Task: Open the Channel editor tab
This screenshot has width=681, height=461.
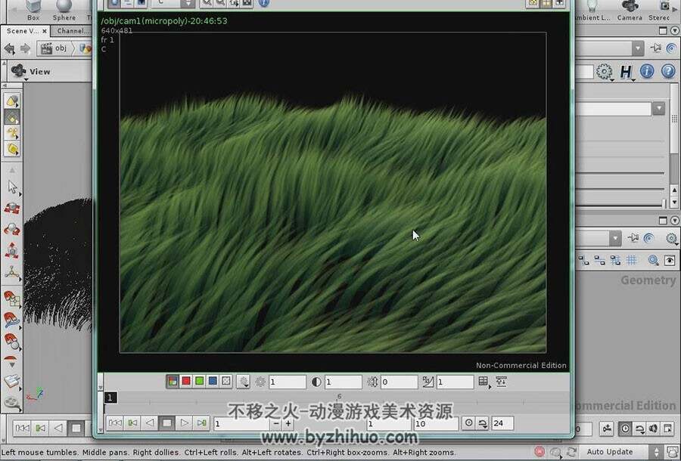Action: pyautogui.click(x=71, y=31)
